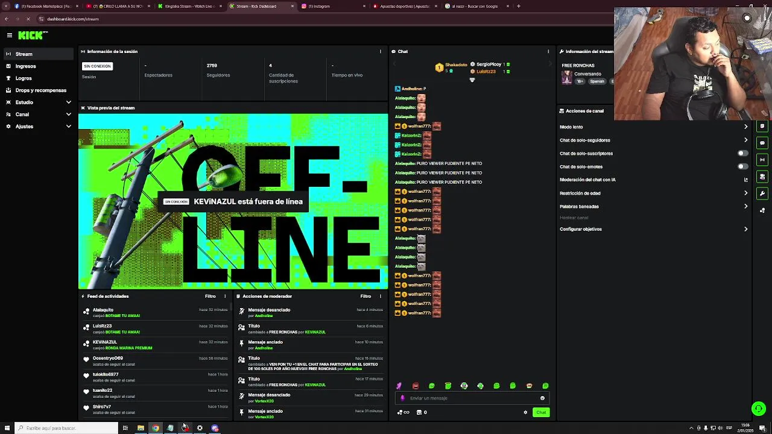Open Windows Start menu

[x=7, y=428]
